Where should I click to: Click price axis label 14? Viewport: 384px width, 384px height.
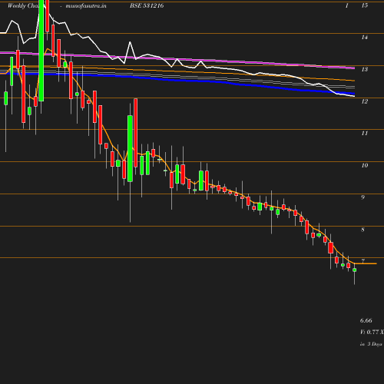[x=365, y=38]
